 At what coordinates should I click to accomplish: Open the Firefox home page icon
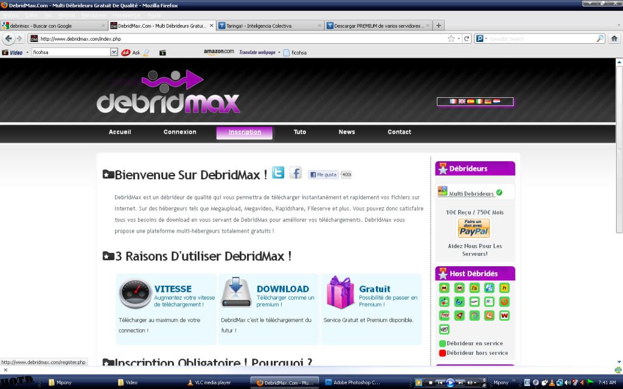[x=614, y=38]
